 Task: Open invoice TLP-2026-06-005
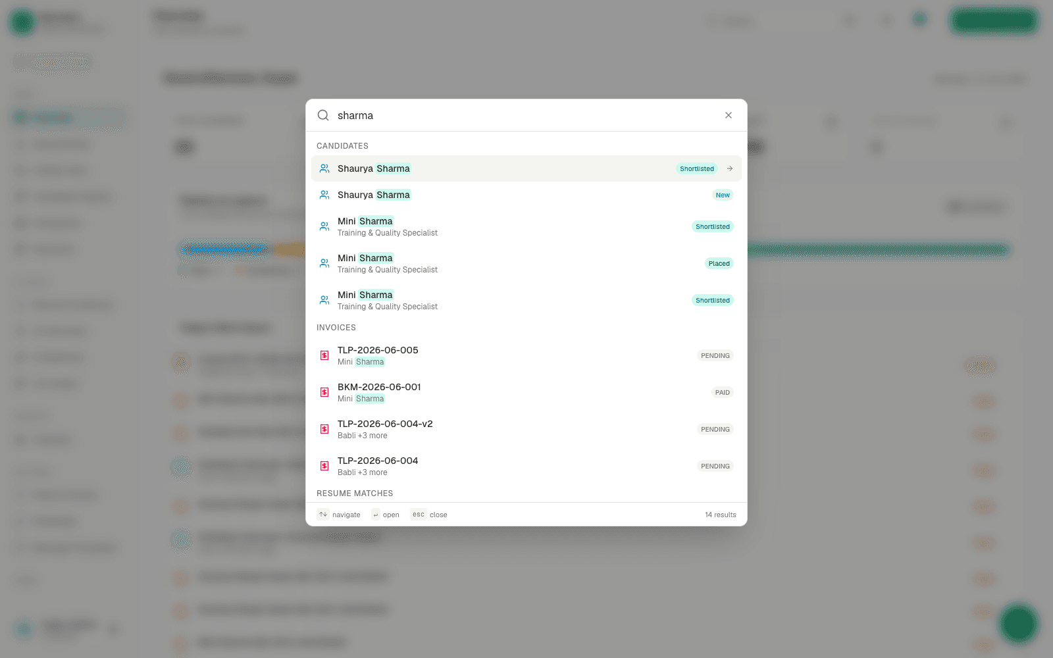point(526,355)
